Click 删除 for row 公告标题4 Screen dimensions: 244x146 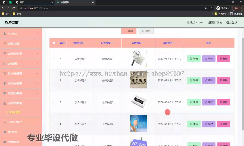[224, 80]
